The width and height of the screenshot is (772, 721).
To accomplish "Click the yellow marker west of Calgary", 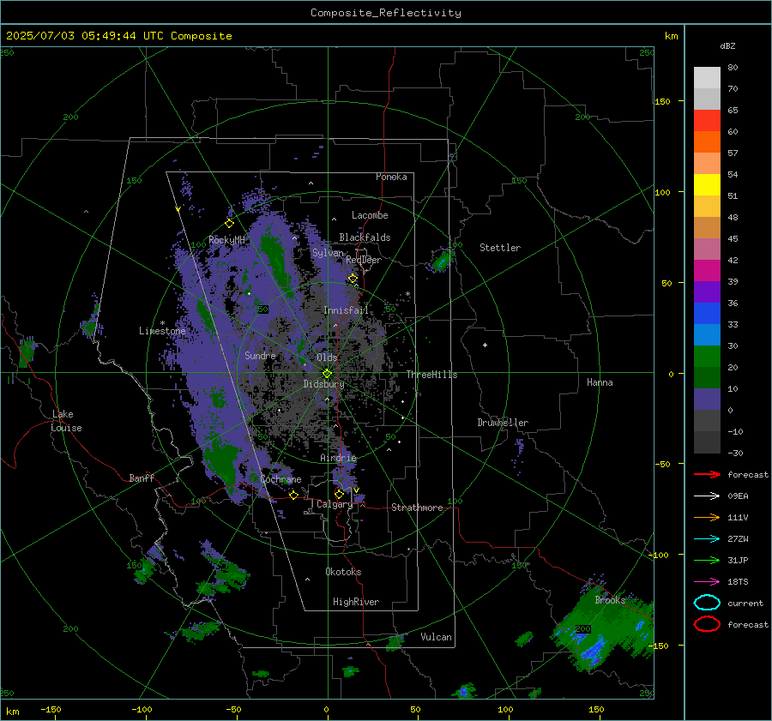I will coord(293,495).
